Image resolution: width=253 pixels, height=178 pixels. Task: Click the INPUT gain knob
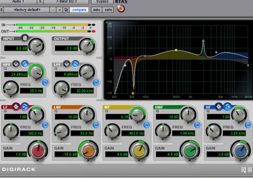[37, 46]
